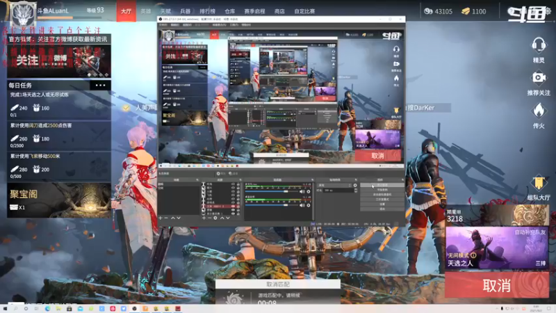Screen dimensions: 556x313
Task: Open the 组队大厅 team lobby icon
Action: [539, 183]
